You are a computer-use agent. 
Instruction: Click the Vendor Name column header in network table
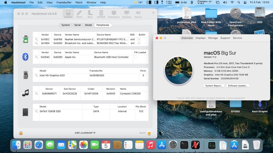click(72, 35)
